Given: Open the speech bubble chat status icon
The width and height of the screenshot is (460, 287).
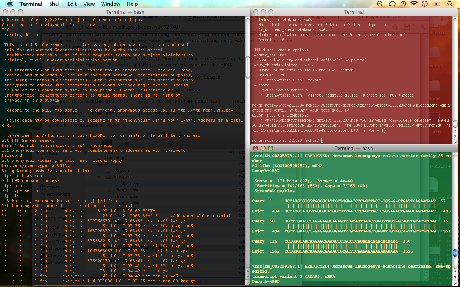Looking at the screenshot, I should point(392,4).
